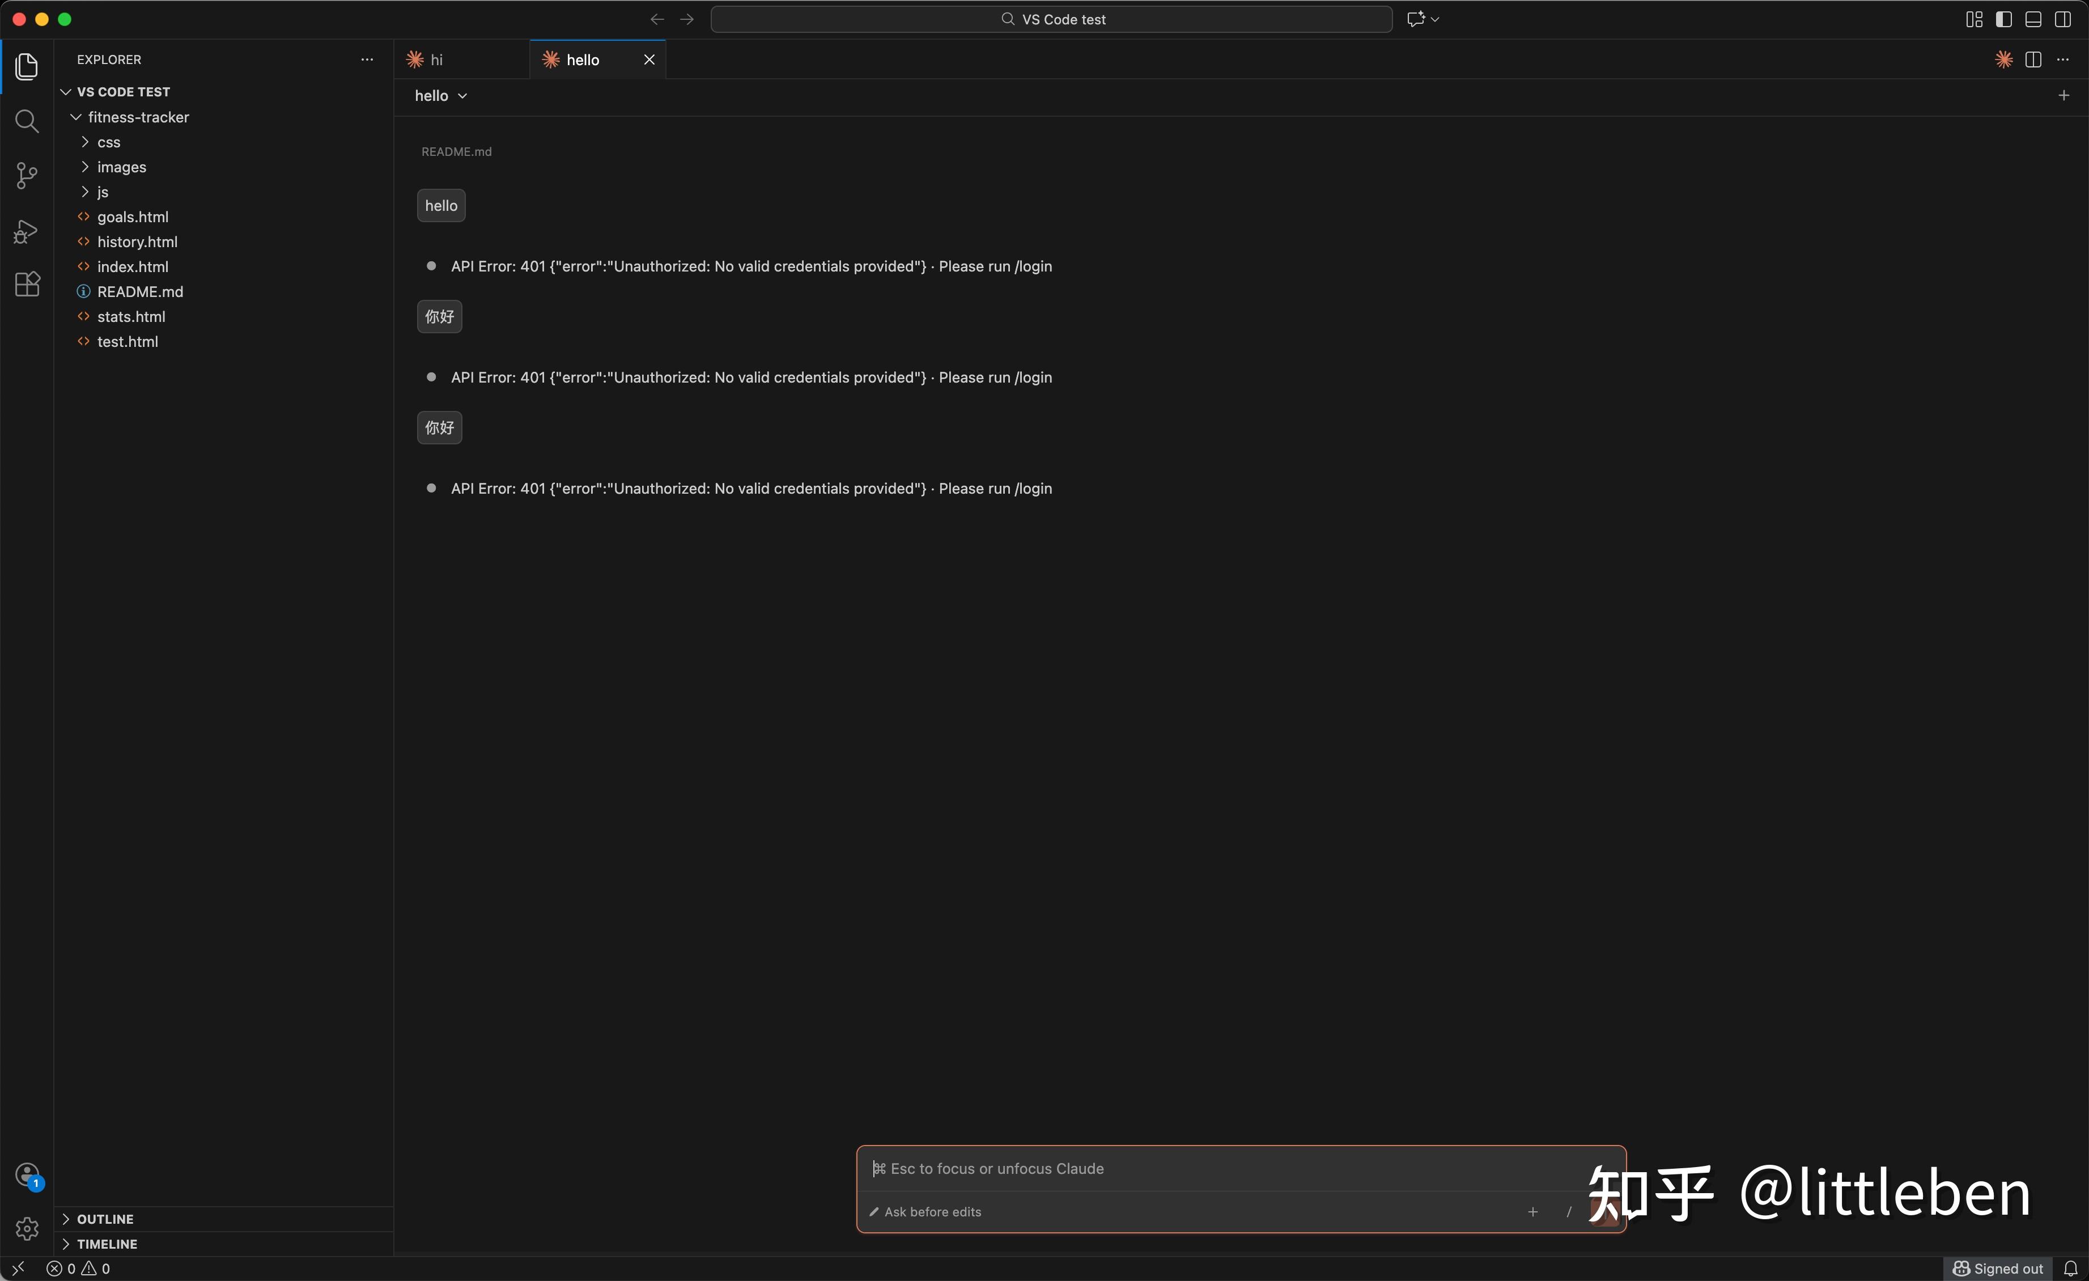Viewport: 2089px width, 1281px height.
Task: Open Run and Debug view
Action: 27,231
